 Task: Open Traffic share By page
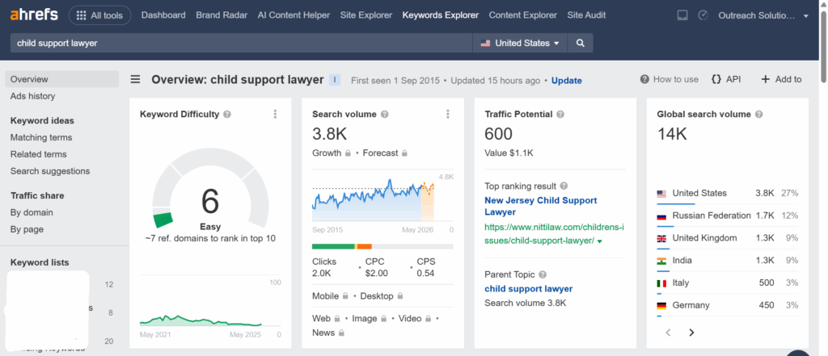[x=27, y=229]
